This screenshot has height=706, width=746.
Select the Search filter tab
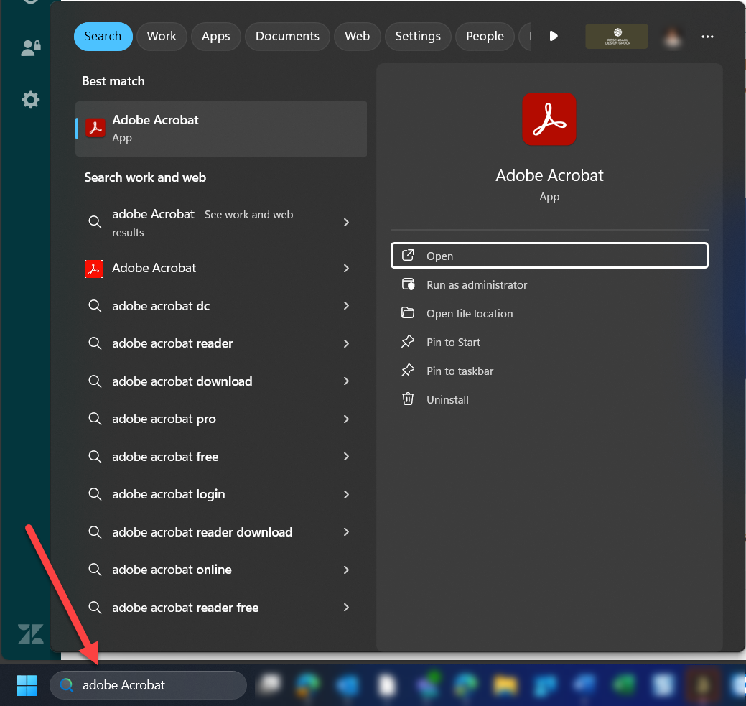tap(103, 36)
